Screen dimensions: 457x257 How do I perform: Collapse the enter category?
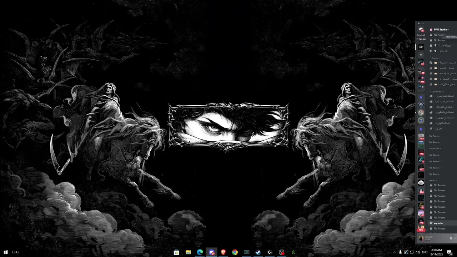click(x=433, y=180)
